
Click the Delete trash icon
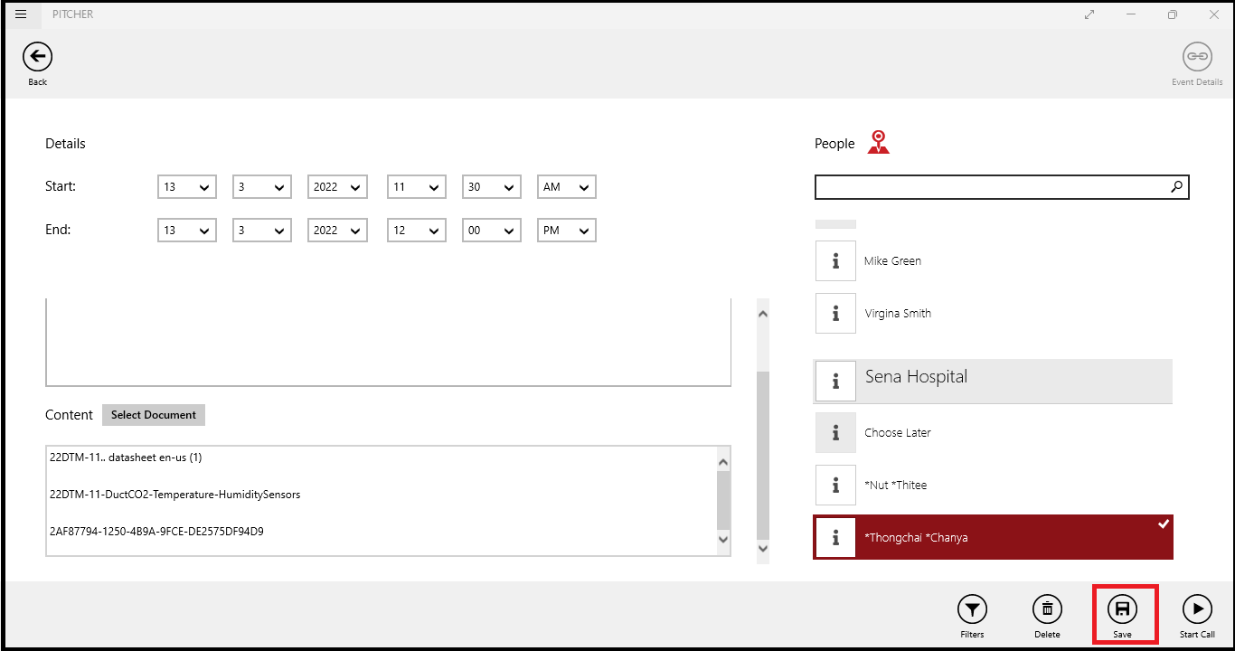[x=1047, y=609]
